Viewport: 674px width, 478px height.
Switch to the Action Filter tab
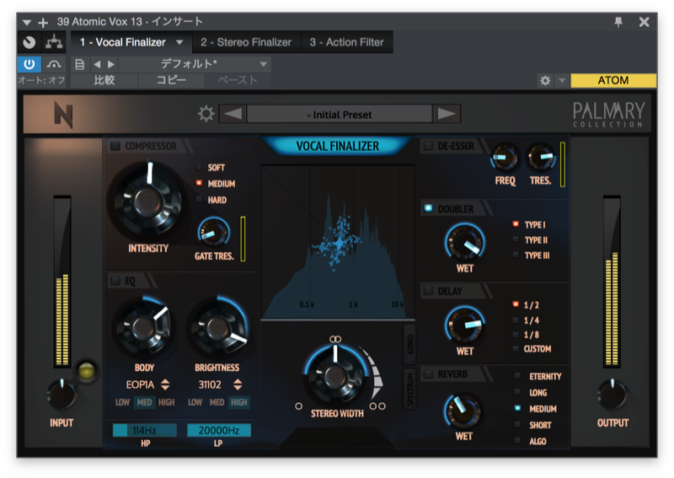(347, 42)
